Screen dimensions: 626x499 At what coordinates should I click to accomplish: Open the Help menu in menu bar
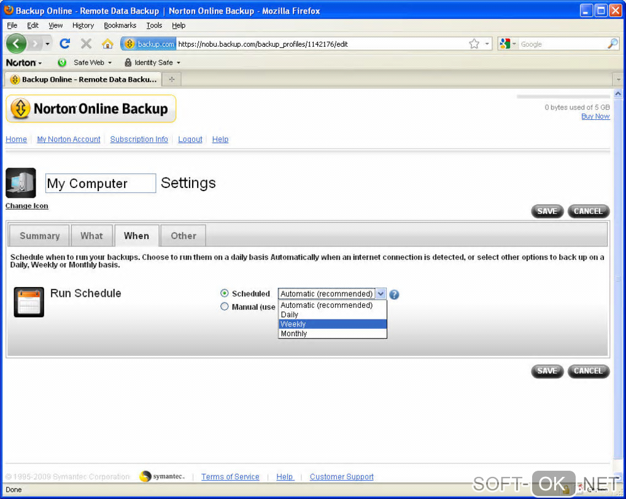click(179, 25)
